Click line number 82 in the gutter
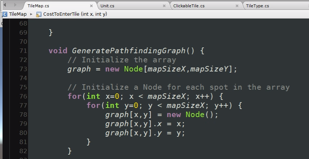 tap(23, 151)
